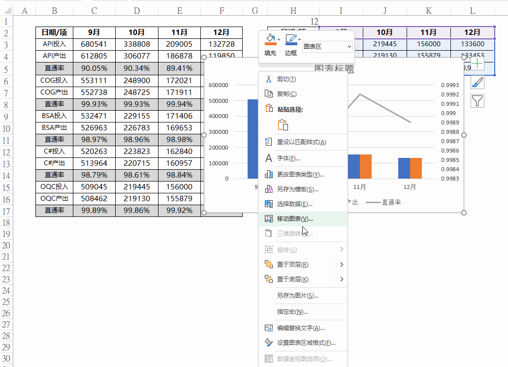This screenshot has height=367, width=508.
Task: Open the Chart Elements plus button
Action: 477,63
